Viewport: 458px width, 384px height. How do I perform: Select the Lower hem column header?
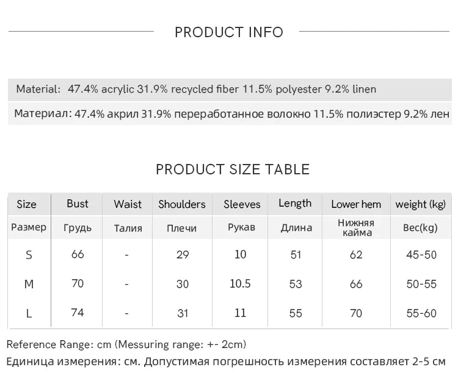(x=356, y=205)
